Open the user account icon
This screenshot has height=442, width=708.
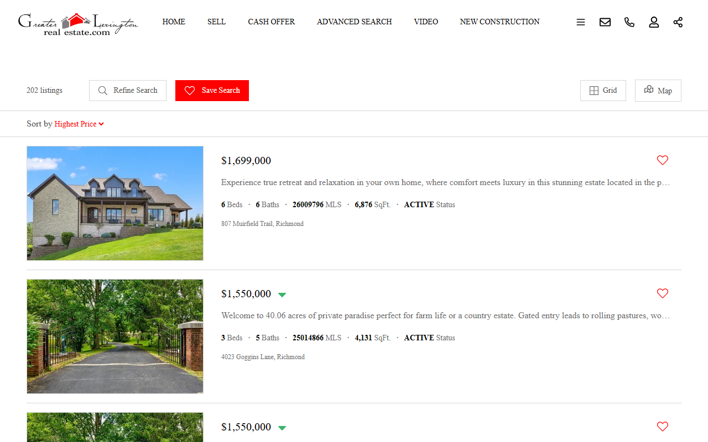(x=654, y=22)
